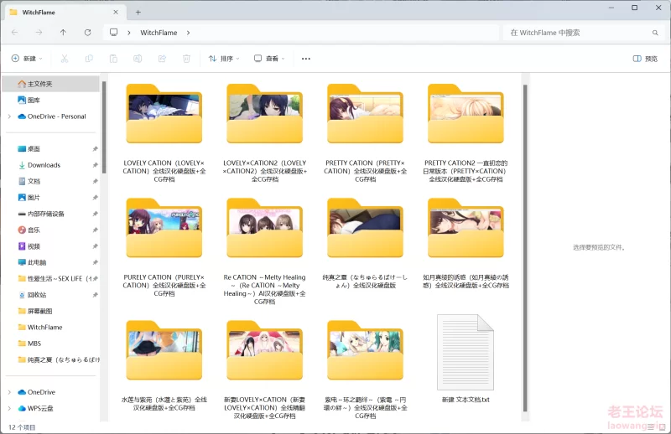Select the PRETTY CATION folder
Viewport: 671px width, 434px height.
pyautogui.click(x=366, y=133)
